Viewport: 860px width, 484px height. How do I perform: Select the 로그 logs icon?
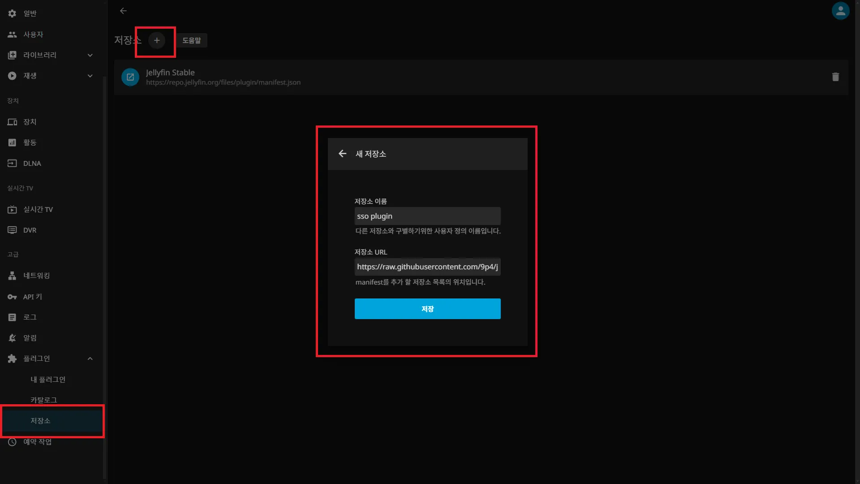[x=12, y=317]
